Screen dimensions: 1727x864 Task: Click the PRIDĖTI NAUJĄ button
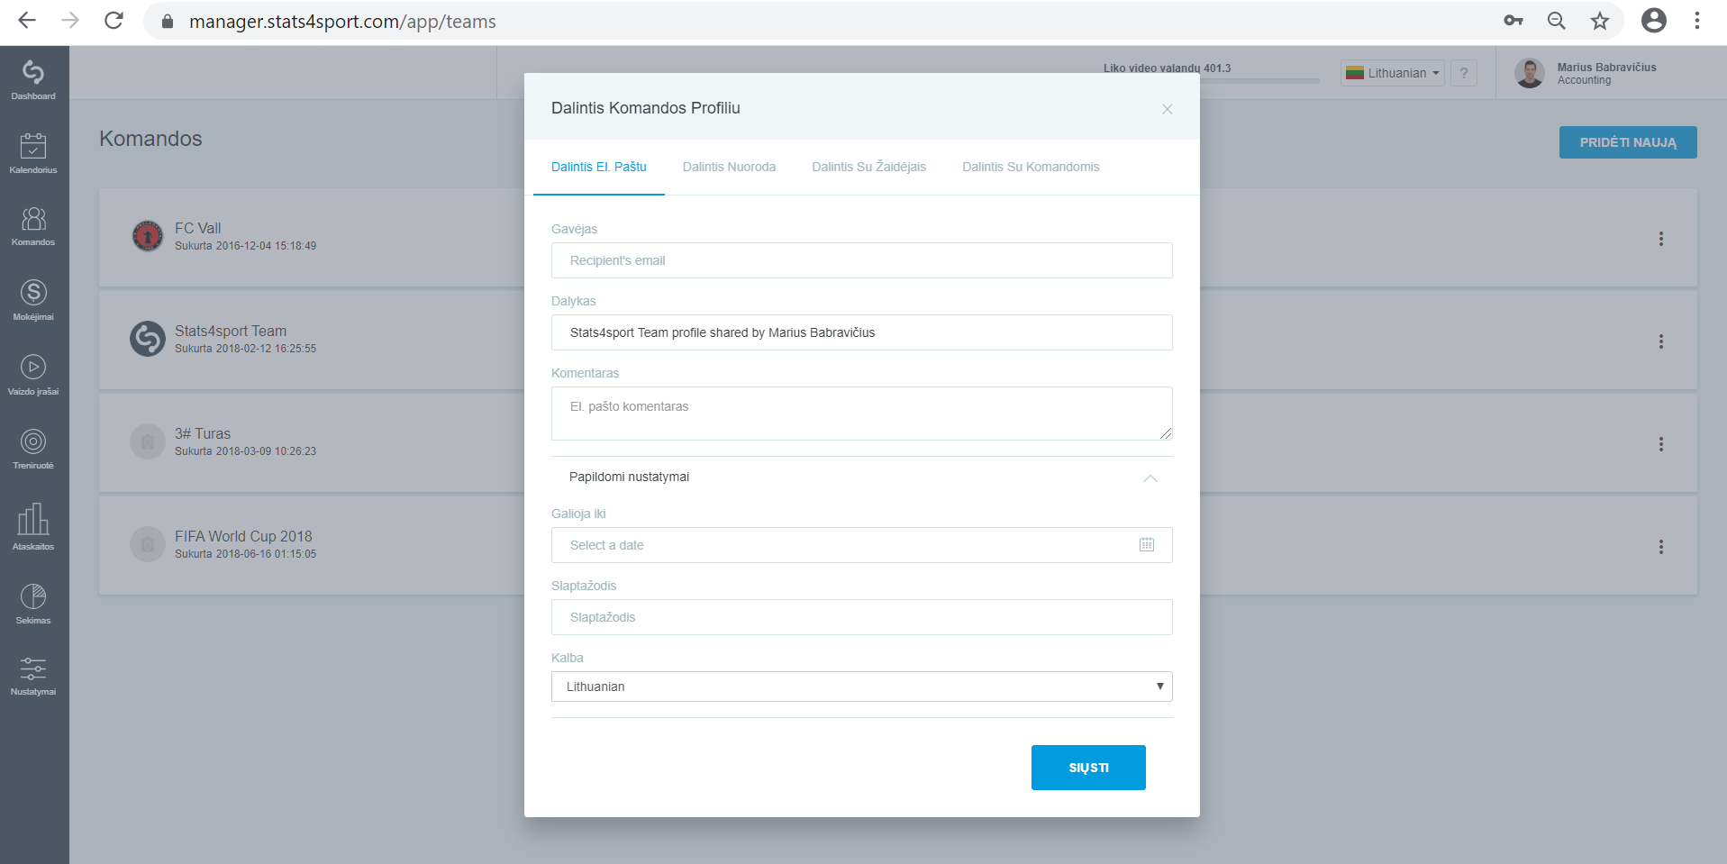[x=1628, y=142]
